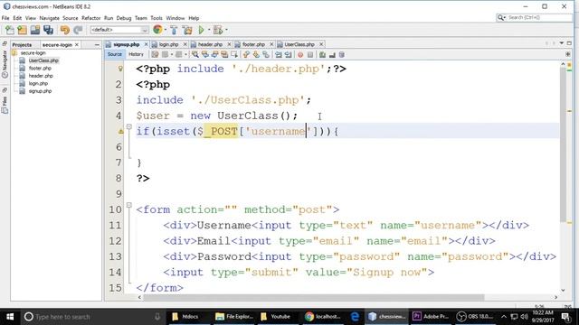Click the Undo arrow icon
This screenshot has width=579, height=325.
coord(65,30)
